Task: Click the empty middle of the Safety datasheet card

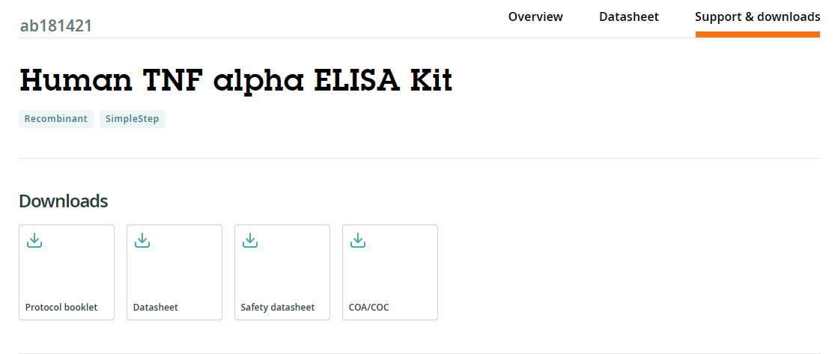Action: 282,273
